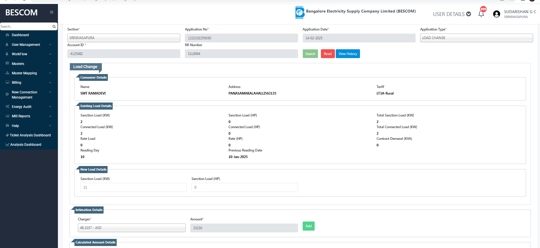
Task: Expand Masters submenu chevron
Action: (x=50, y=64)
